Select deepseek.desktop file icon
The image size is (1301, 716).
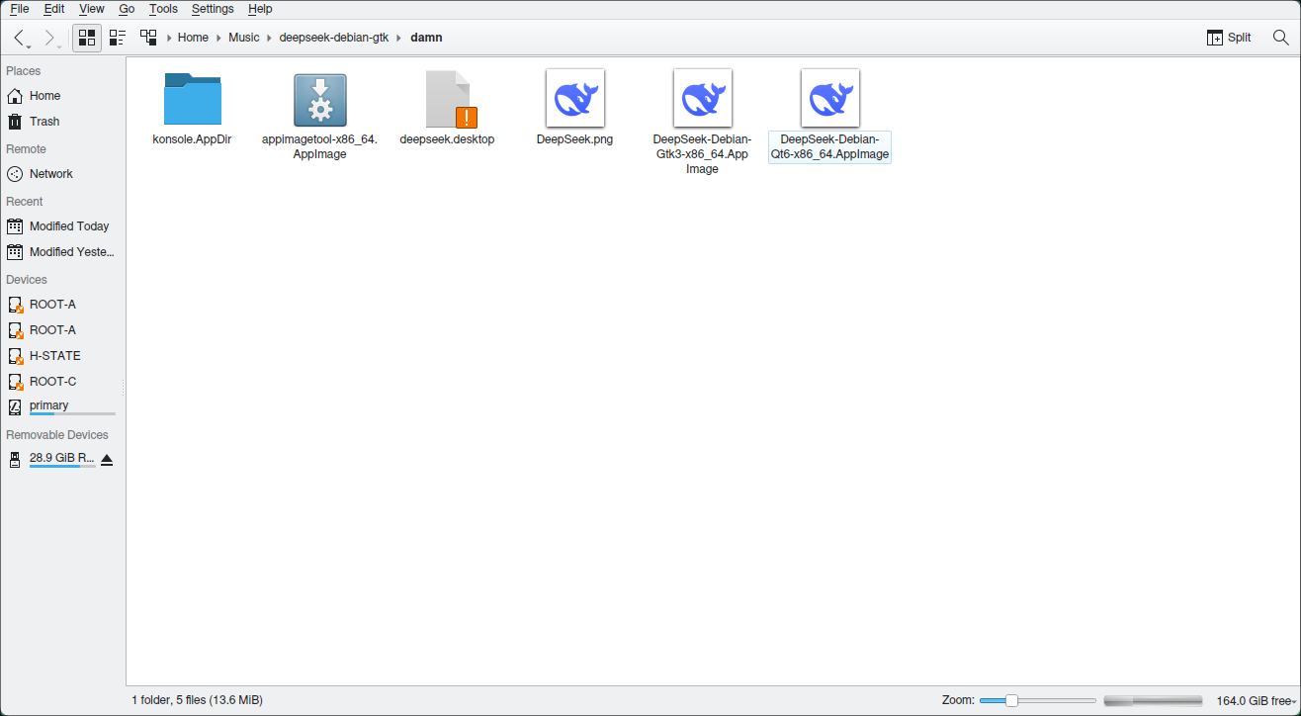452,99
